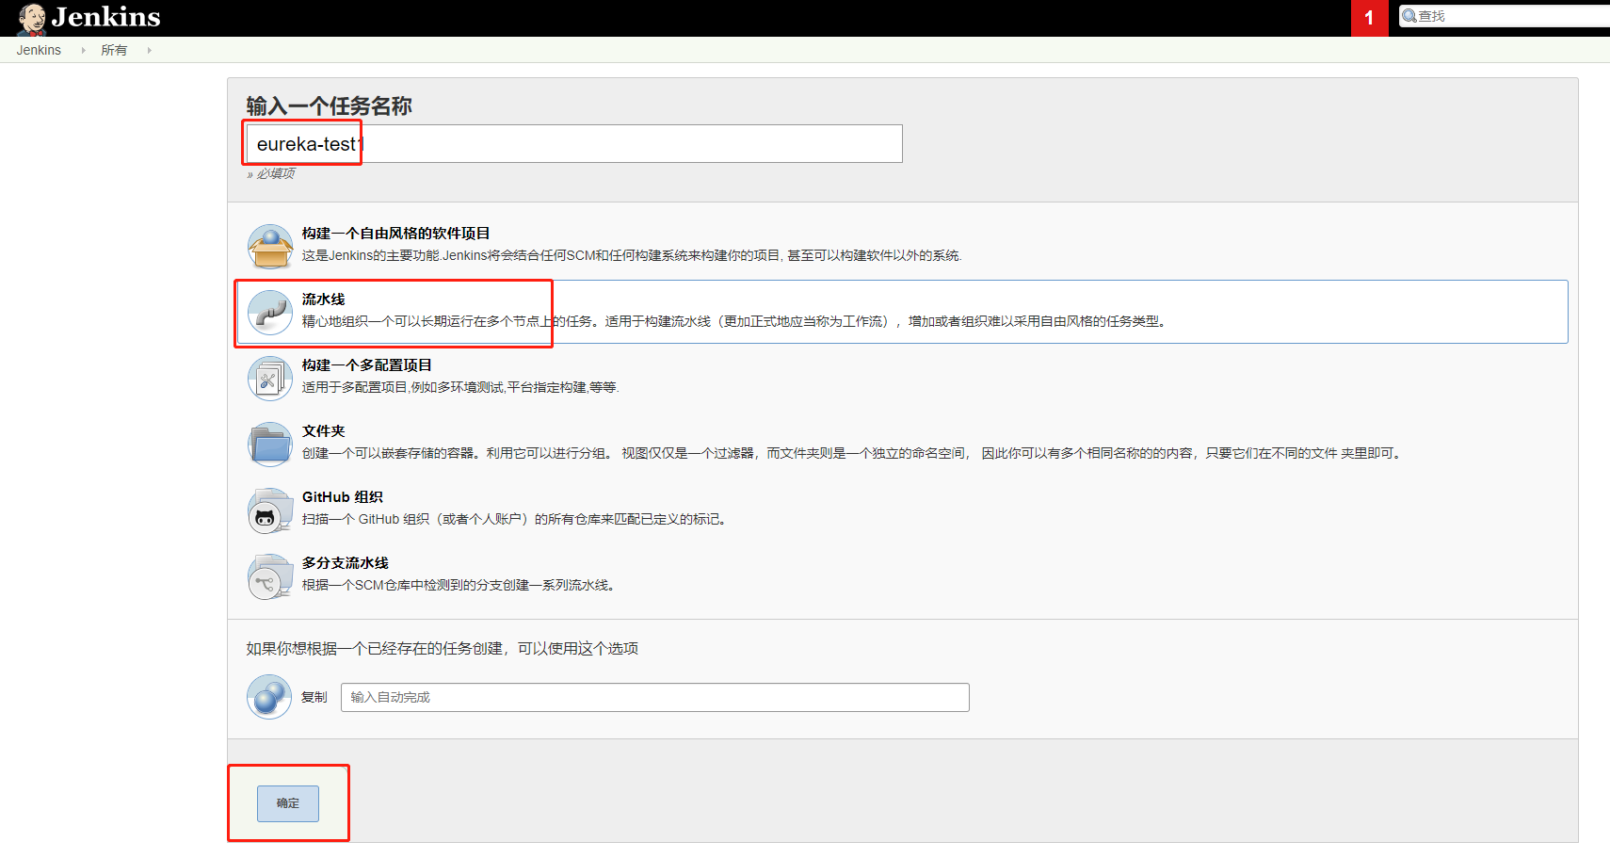Click the 输入自动完成 copy-from input field
Image resolution: width=1610 pixels, height=858 pixels.
(x=654, y=697)
